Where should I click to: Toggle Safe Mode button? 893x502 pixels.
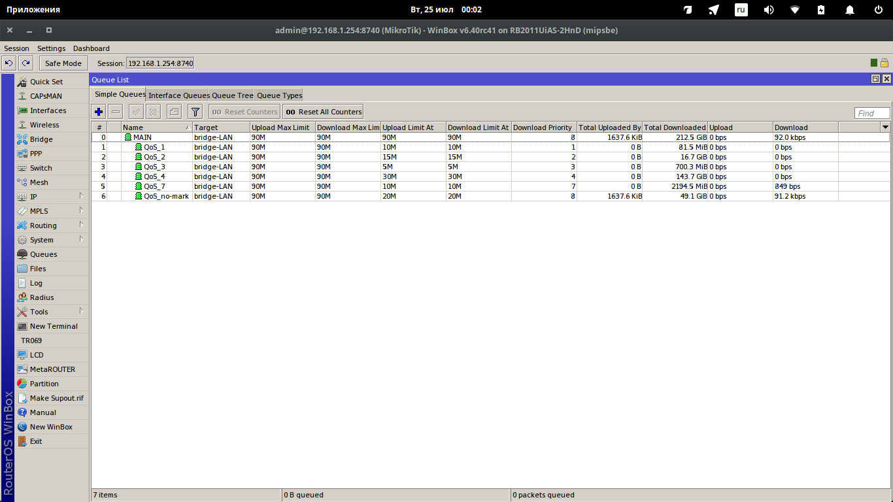pyautogui.click(x=63, y=63)
